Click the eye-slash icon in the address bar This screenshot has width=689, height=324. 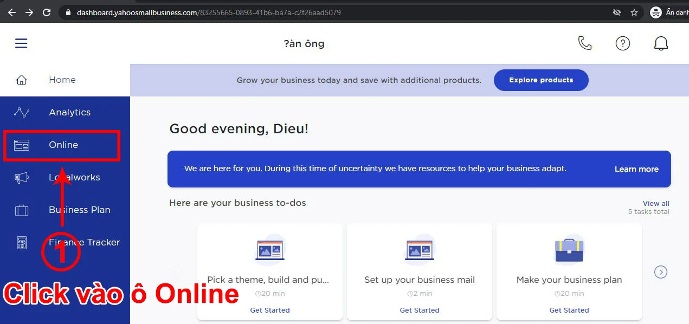pyautogui.click(x=617, y=11)
